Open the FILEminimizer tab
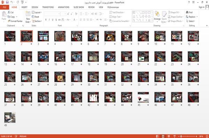This screenshot has height=138, width=209. 113,7
